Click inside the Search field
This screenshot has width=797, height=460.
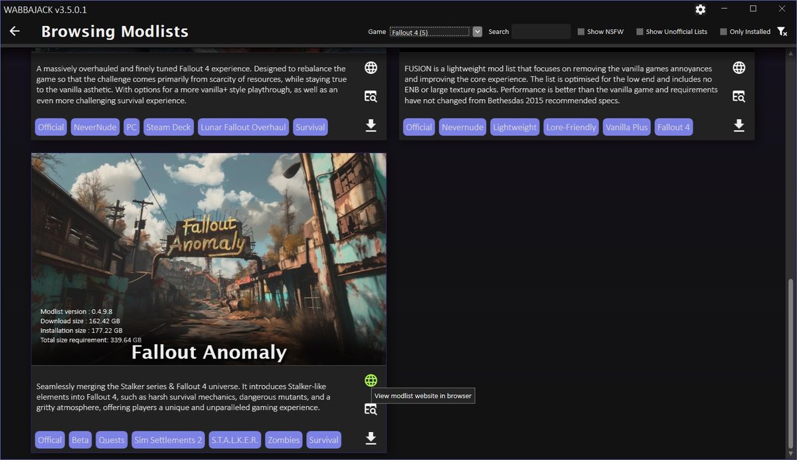point(540,31)
